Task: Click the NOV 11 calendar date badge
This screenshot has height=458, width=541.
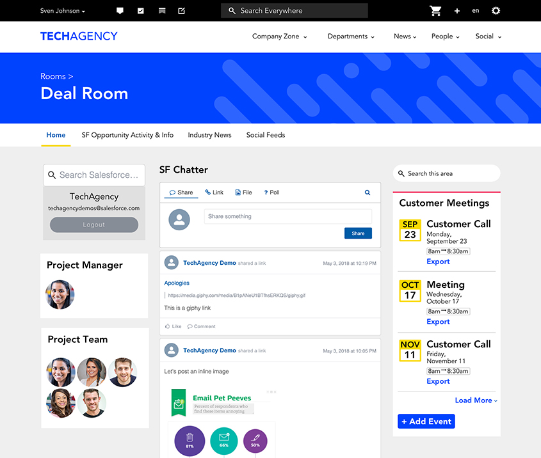Action: [410, 350]
